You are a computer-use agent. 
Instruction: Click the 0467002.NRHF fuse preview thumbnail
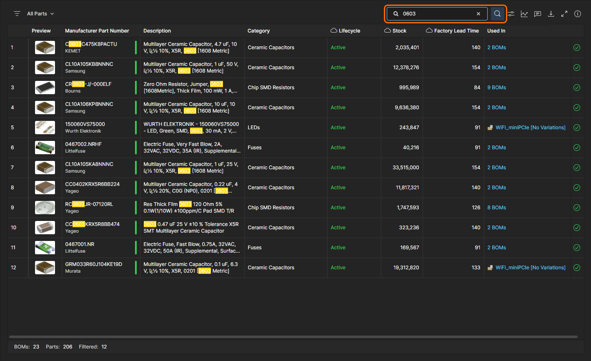coord(45,148)
